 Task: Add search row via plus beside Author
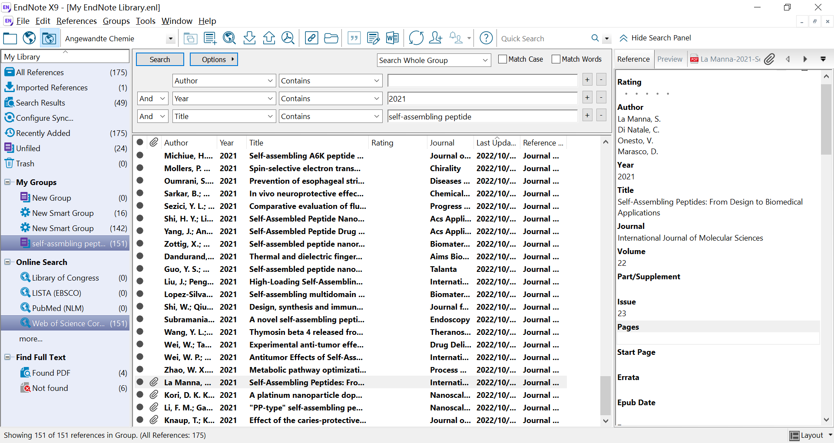pos(587,79)
